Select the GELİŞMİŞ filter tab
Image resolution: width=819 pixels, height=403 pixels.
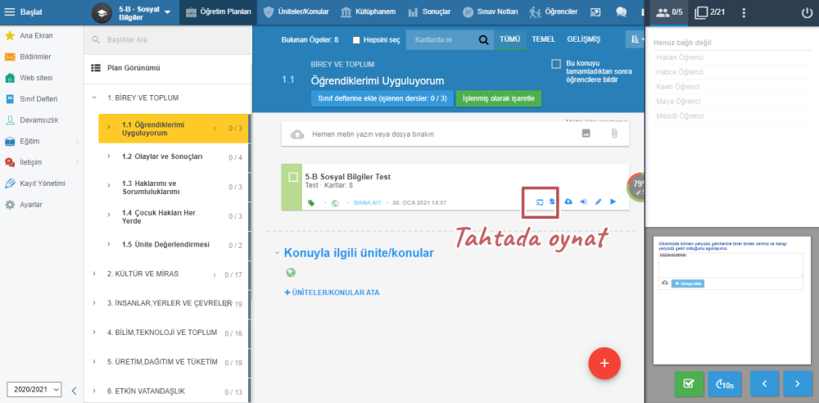[583, 39]
